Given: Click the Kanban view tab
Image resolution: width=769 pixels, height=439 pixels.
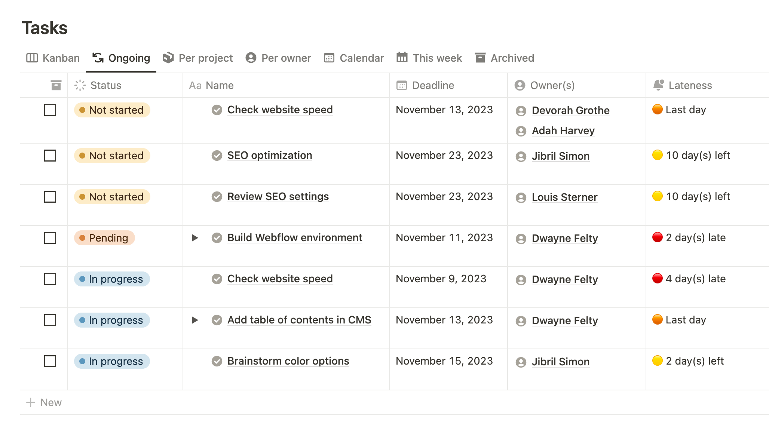Looking at the screenshot, I should point(53,58).
